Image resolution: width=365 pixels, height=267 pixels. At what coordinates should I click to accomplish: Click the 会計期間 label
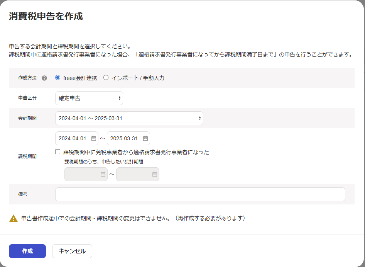click(x=27, y=118)
